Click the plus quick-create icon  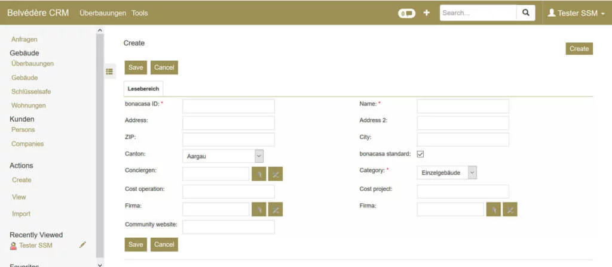426,13
